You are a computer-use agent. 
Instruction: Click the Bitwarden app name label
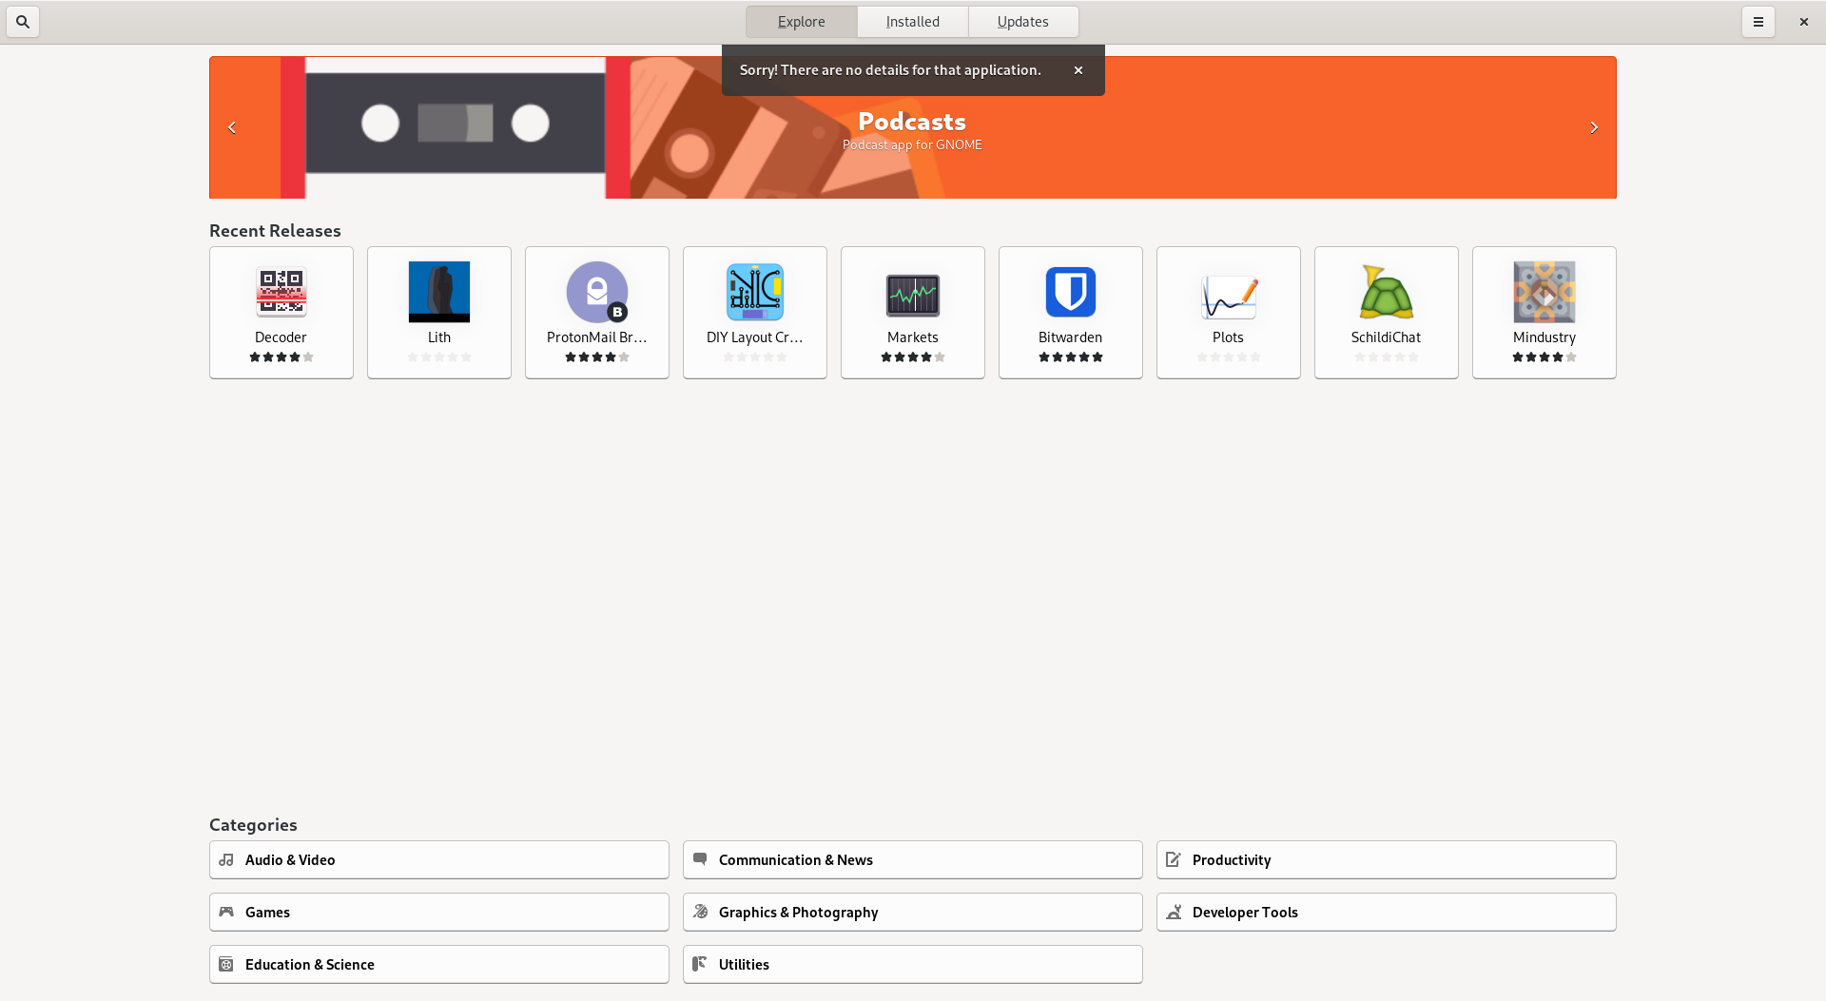[1071, 337]
